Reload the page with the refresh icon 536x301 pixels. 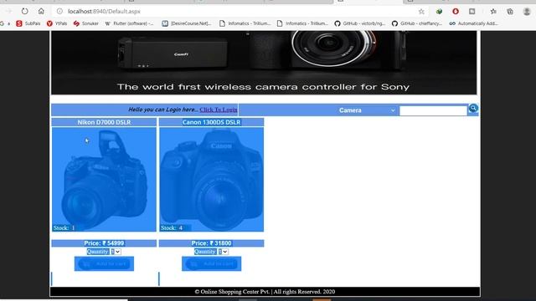[24, 11]
